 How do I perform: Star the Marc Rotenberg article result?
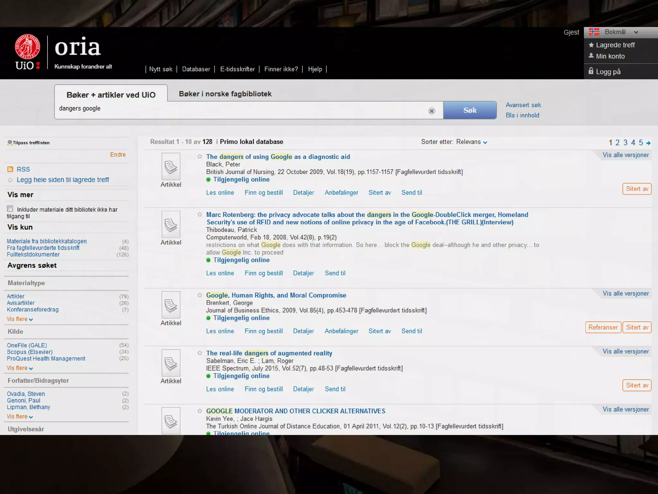200,215
